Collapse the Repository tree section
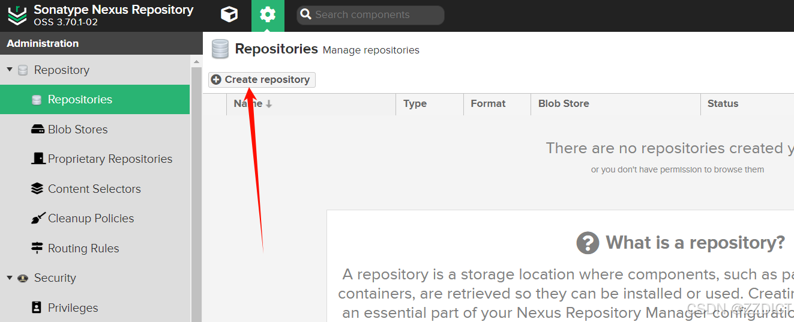Screen dimensions: 794x322 coord(10,70)
